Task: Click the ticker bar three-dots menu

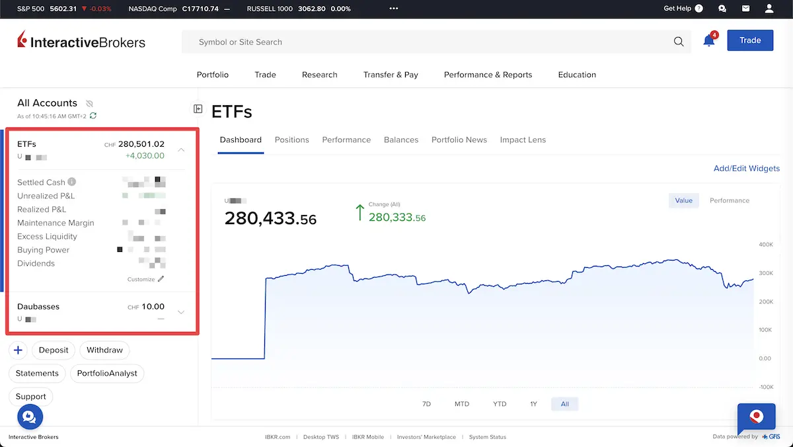Action: [395, 9]
